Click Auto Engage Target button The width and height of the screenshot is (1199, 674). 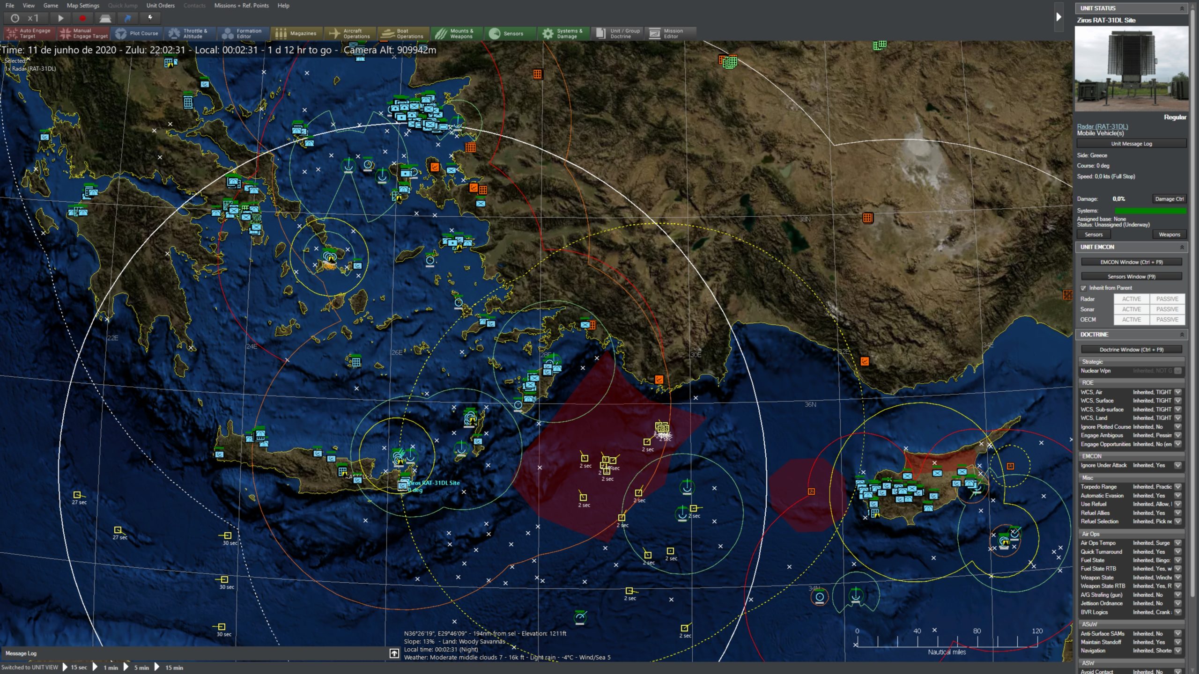click(30, 33)
